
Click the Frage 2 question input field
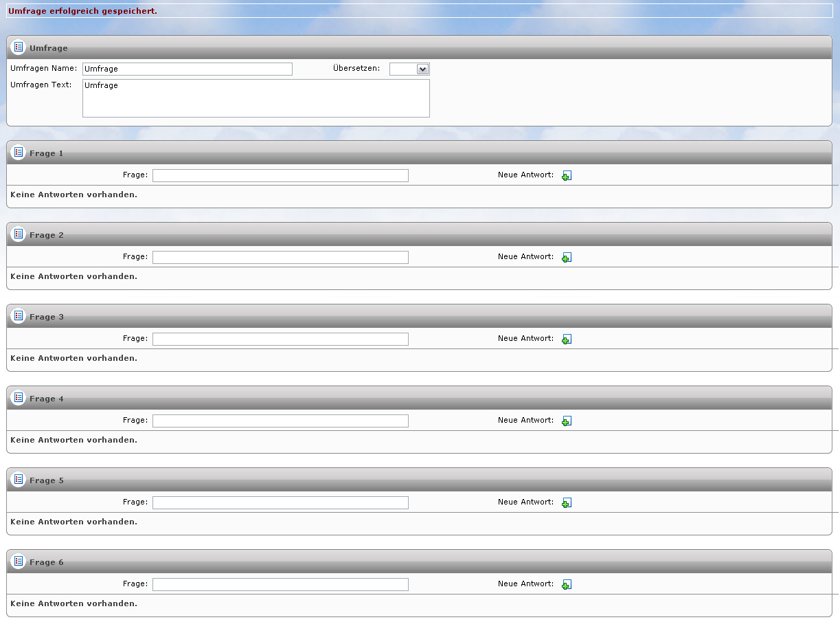[x=280, y=257]
